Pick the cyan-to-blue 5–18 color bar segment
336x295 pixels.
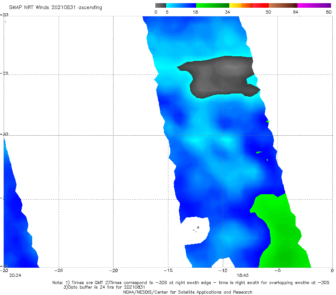pyautogui.click(x=181, y=5)
